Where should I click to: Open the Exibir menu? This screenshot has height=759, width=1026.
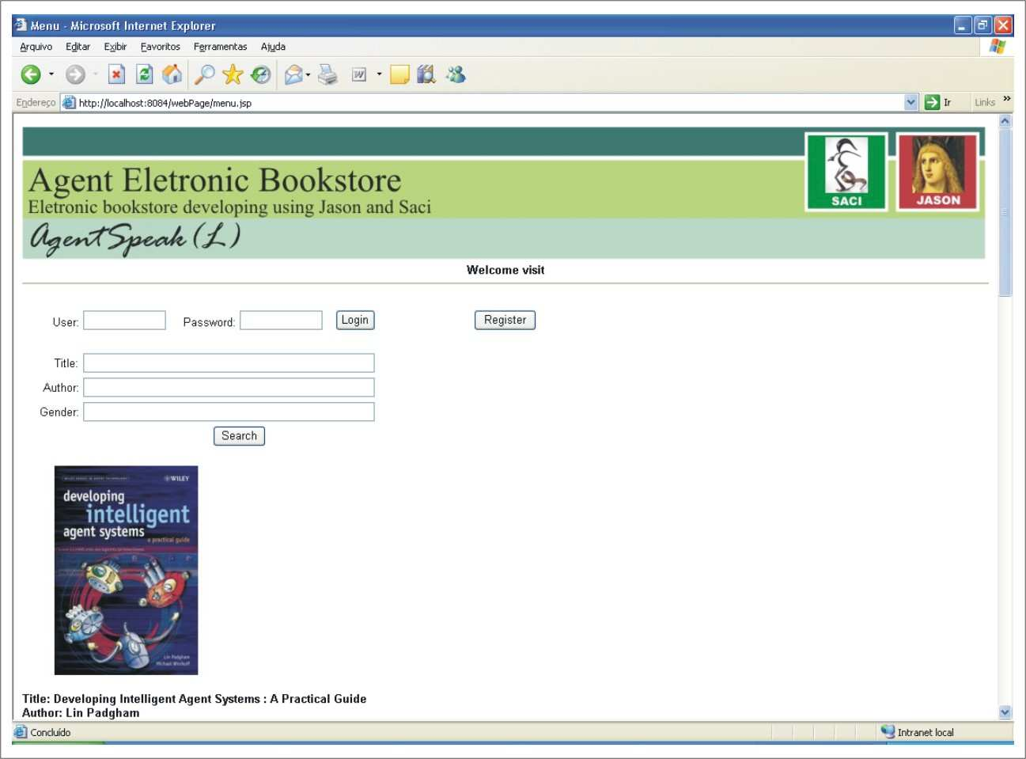pyautogui.click(x=115, y=47)
